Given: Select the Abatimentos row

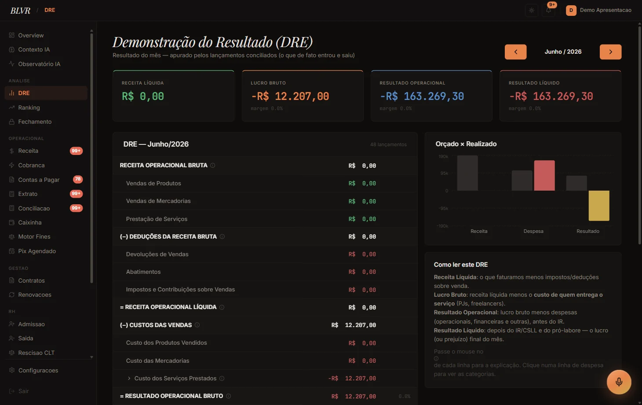Looking at the screenshot, I should coord(265,272).
